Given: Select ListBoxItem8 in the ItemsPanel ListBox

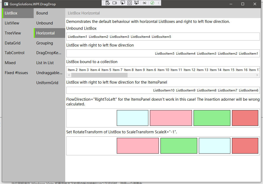Looking at the screenshot, I should pyautogui.click(x=207, y=90).
